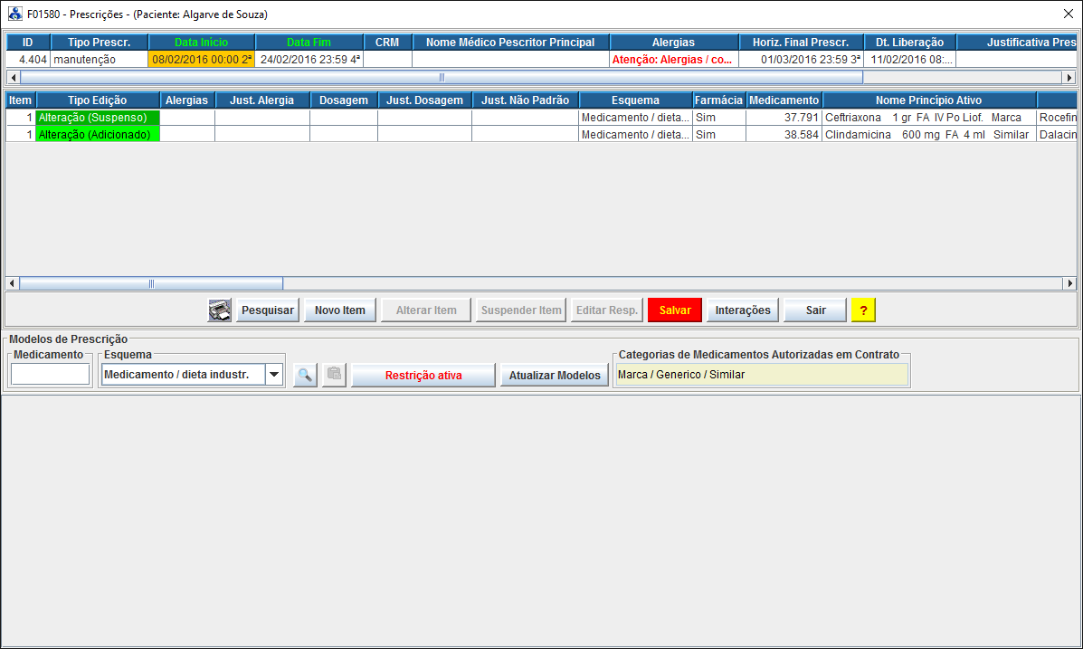Click the Just. Dosagem column header
The height and width of the screenshot is (649, 1083).
pos(424,100)
